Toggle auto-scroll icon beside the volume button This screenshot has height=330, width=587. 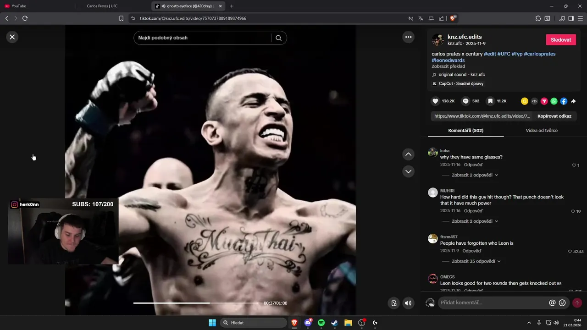tap(393, 303)
